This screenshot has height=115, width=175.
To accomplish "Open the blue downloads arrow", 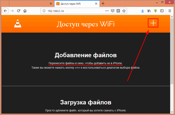I will (142, 11).
